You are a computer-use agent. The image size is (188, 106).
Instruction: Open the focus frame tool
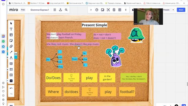point(108,10)
